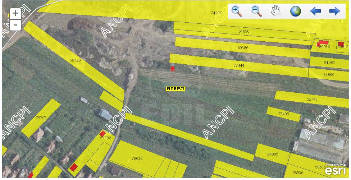
Task: Select parcel numbered 52743
Action: 312,99
